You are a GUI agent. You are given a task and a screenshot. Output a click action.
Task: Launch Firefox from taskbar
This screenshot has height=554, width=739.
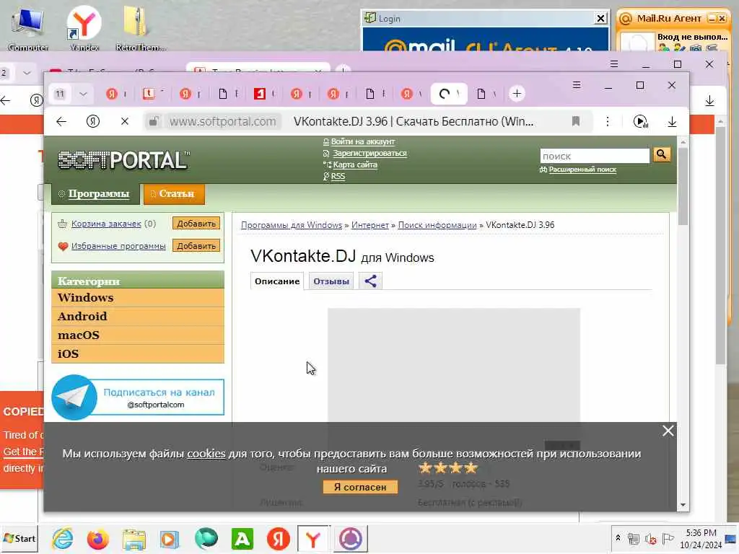pos(97,539)
